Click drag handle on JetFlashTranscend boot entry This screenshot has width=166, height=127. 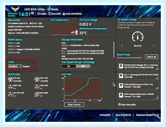pyautogui.click(x=157, y=88)
